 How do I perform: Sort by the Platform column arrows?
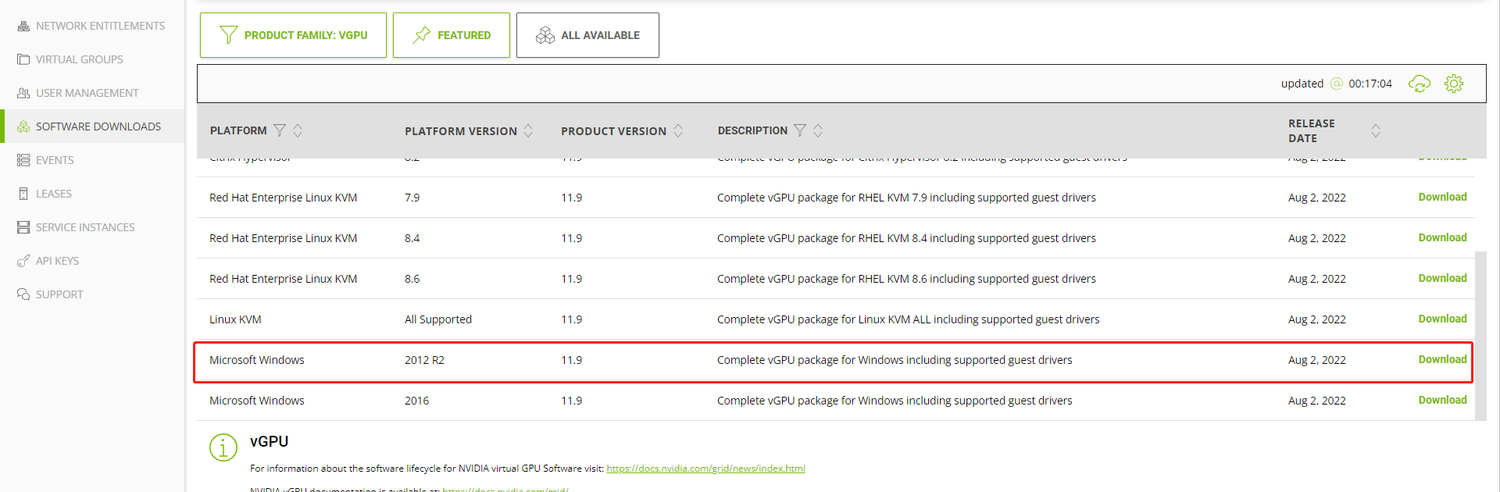click(x=298, y=130)
